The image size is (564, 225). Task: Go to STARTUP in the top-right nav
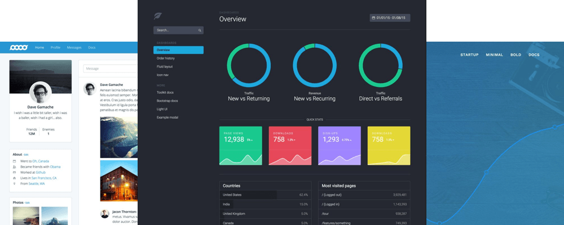[469, 55]
